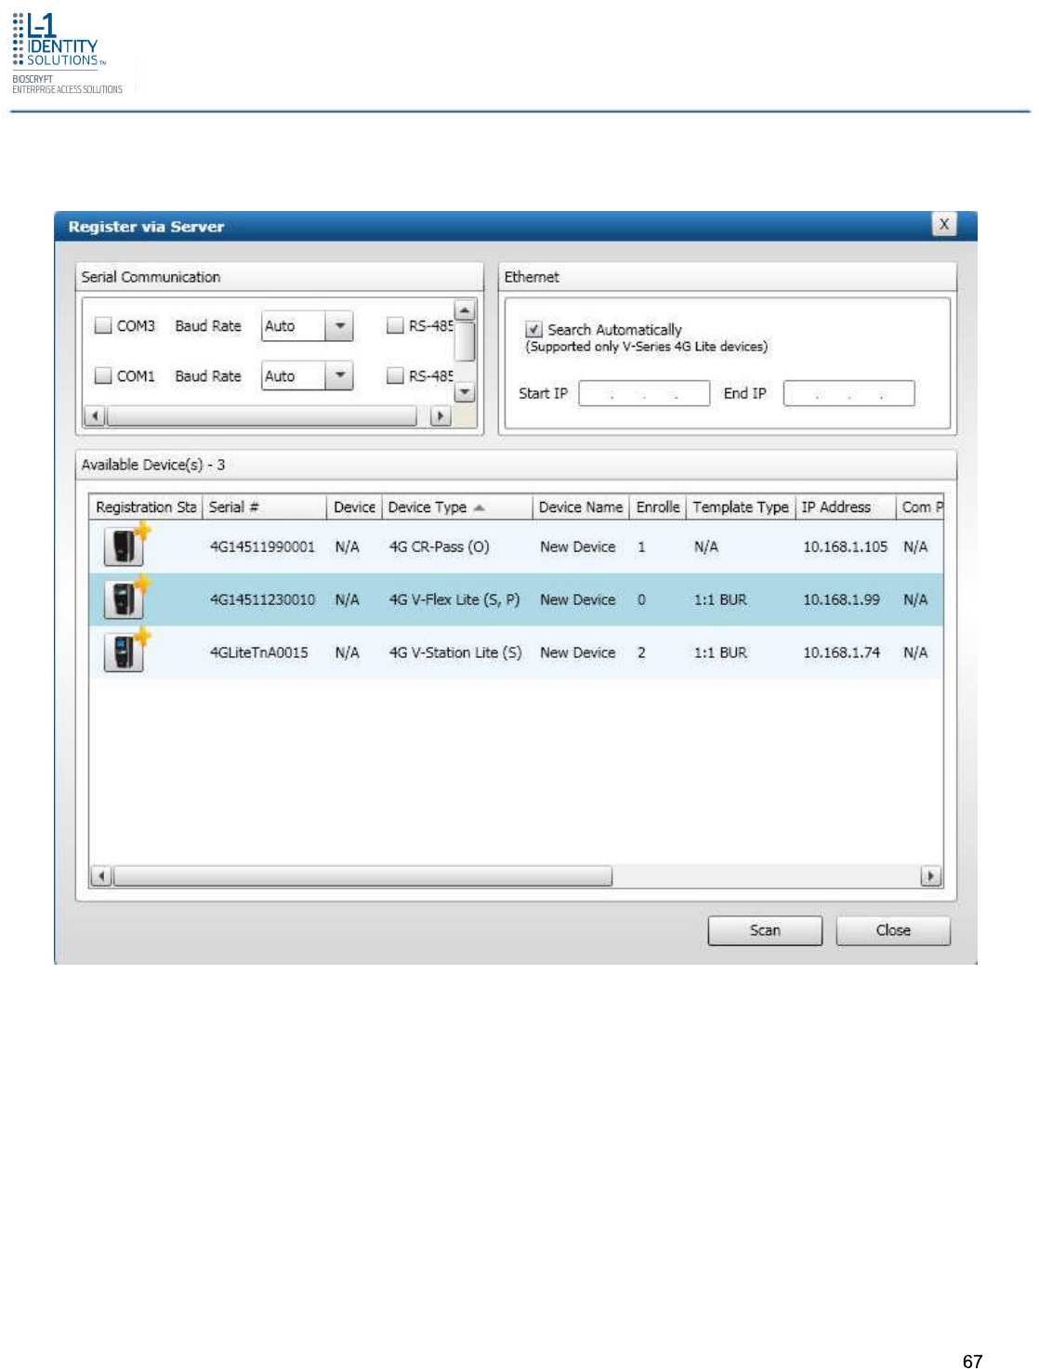
Task: Click New Device name in CR-Pass row
Action: 577,546
